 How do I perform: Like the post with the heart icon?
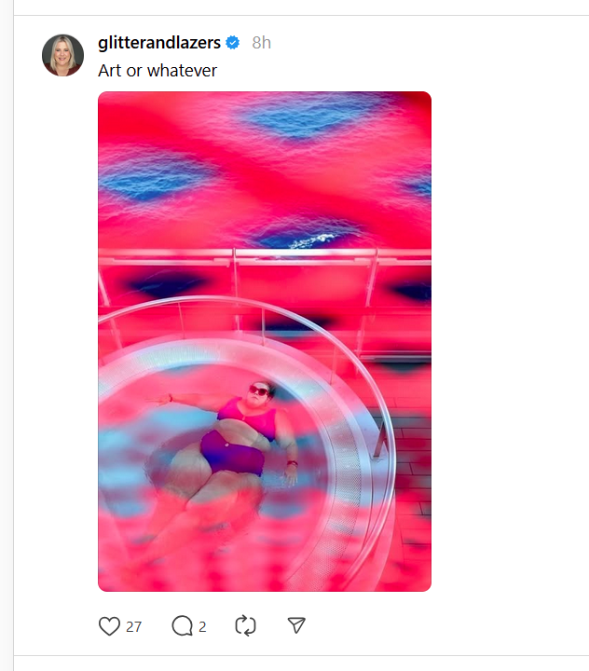(x=109, y=626)
